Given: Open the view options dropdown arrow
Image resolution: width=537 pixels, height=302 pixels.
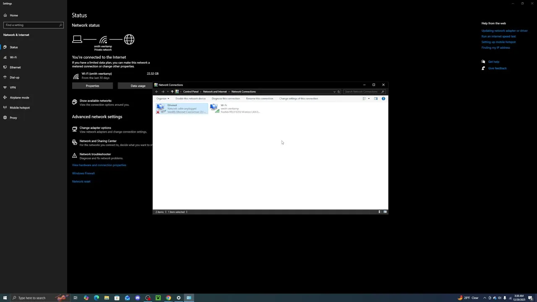Looking at the screenshot, I should (x=369, y=99).
